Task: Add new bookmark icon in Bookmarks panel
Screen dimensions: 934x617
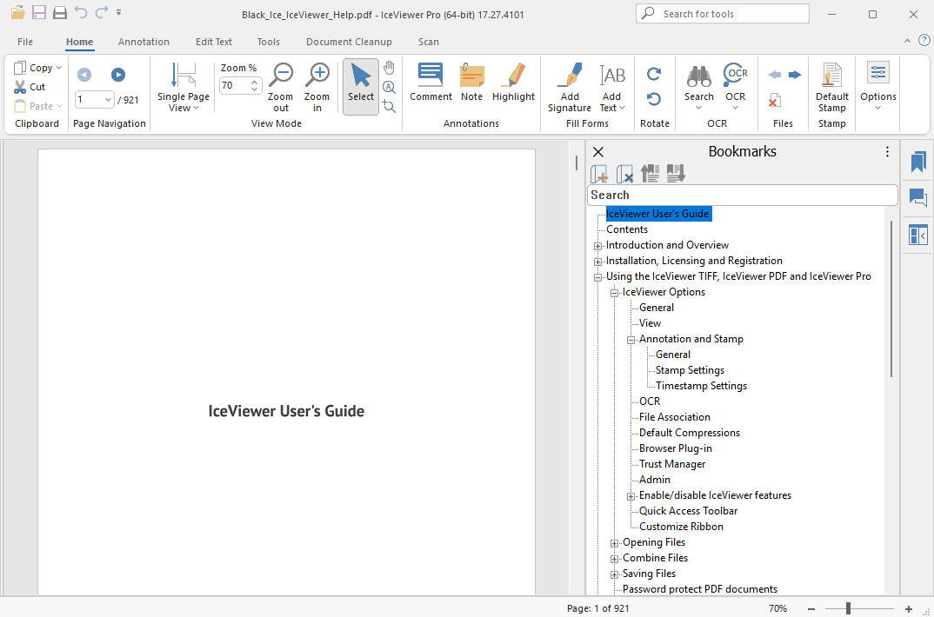Action: (599, 174)
